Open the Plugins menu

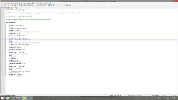pos(42,3)
